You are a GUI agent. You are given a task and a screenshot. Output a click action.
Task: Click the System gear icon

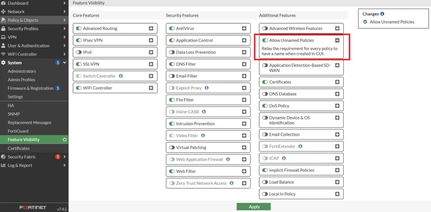click(x=3, y=63)
